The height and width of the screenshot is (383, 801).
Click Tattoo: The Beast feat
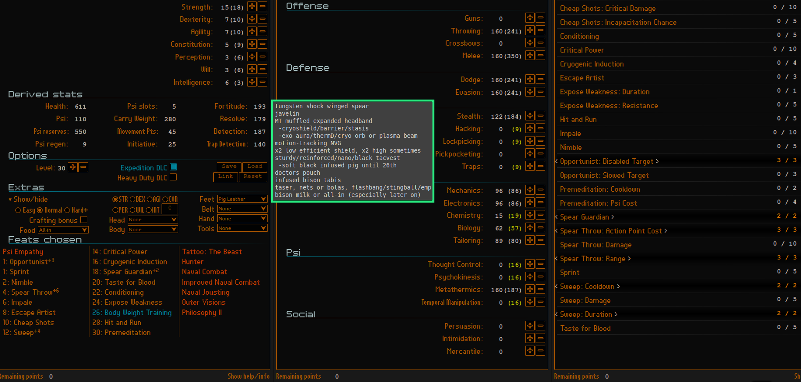(x=212, y=252)
